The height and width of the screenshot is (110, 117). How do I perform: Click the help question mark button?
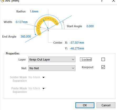tap(102, 1)
